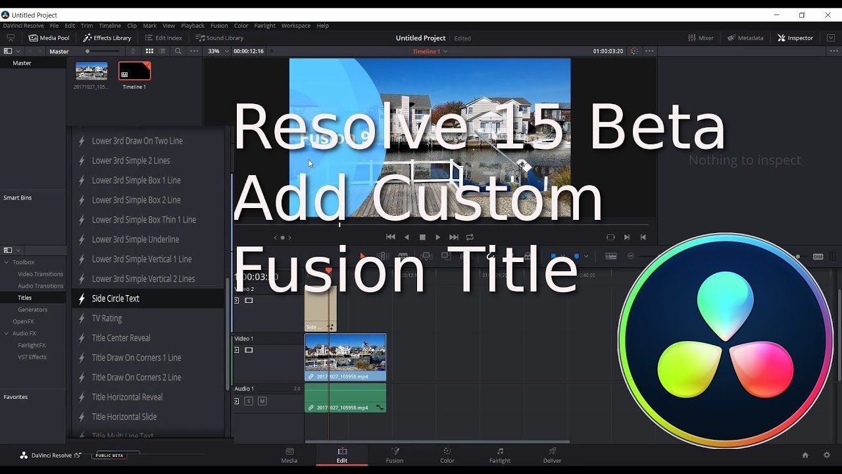Open the viewer zoom 33% dropdown
Image resolution: width=842 pixels, height=474 pixels.
point(218,51)
